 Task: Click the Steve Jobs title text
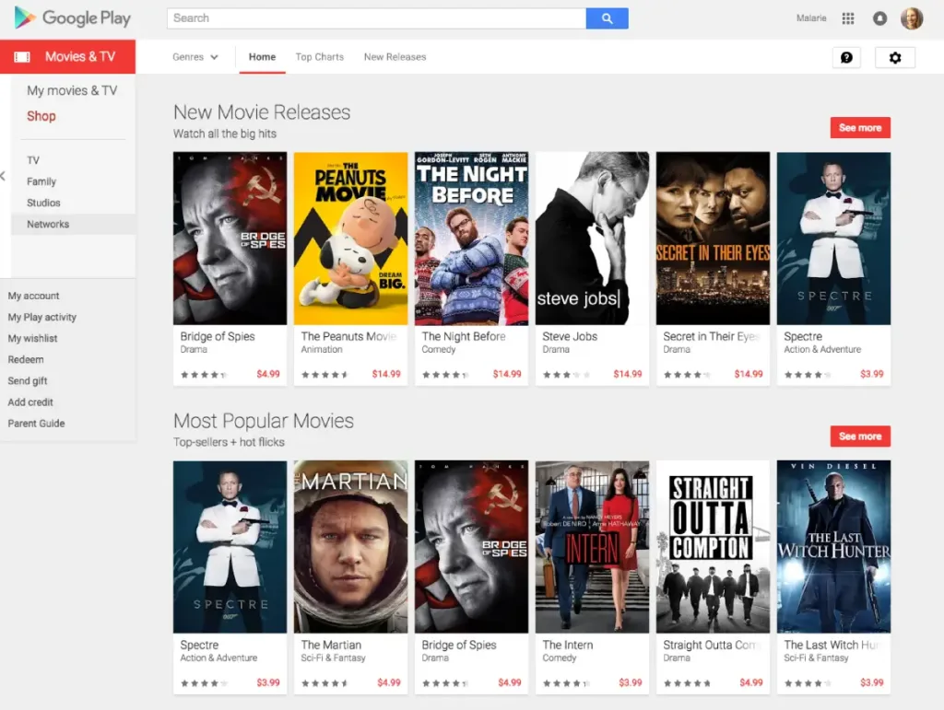(570, 337)
